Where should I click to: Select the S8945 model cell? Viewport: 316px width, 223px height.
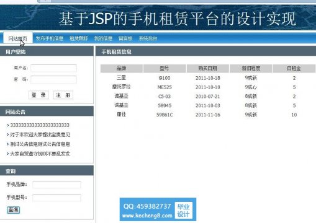point(165,105)
